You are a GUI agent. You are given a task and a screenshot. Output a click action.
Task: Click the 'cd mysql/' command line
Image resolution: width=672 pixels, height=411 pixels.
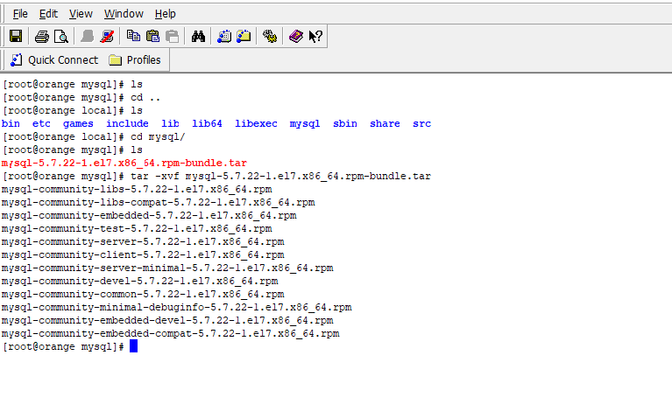(94, 137)
